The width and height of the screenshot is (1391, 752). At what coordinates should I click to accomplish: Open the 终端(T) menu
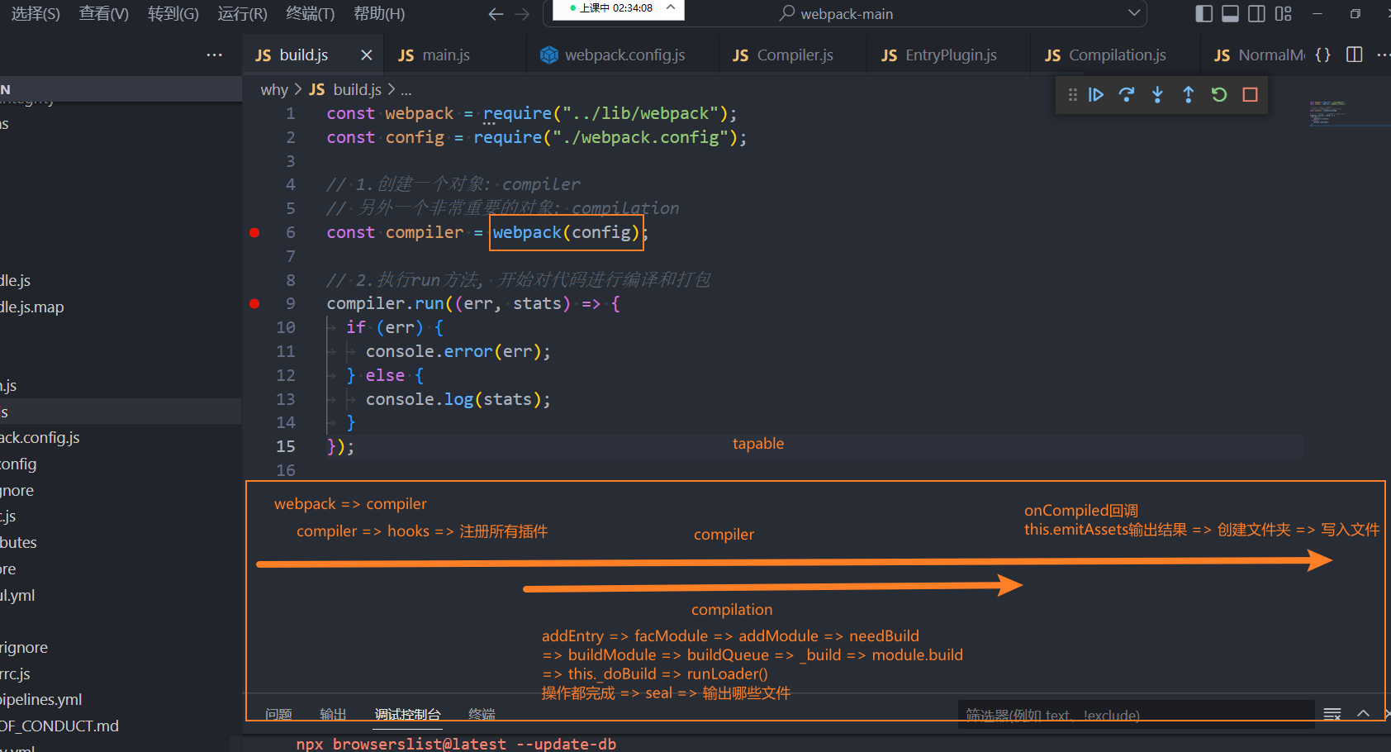[x=310, y=14]
